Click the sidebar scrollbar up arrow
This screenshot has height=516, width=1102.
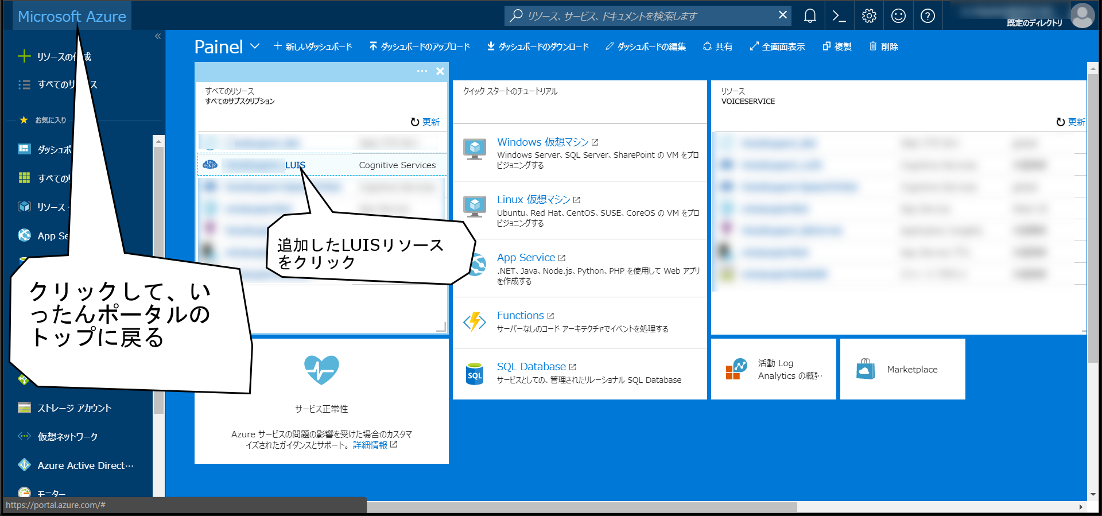click(x=158, y=141)
